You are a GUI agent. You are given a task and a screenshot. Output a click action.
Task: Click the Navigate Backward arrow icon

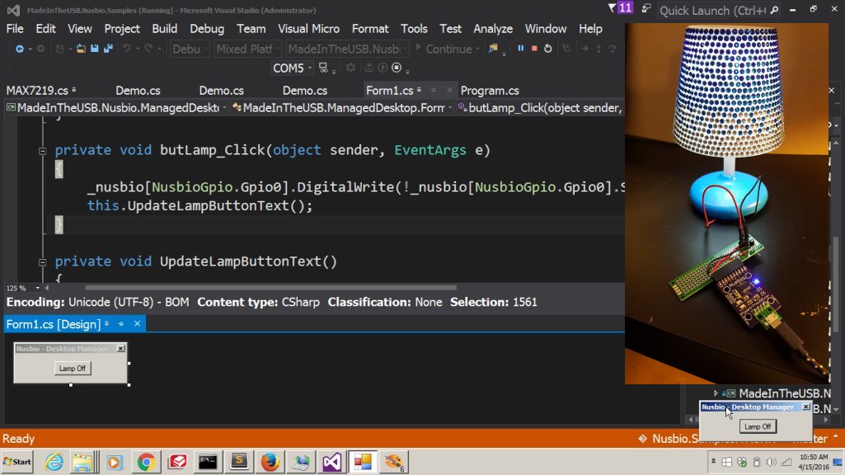point(20,49)
